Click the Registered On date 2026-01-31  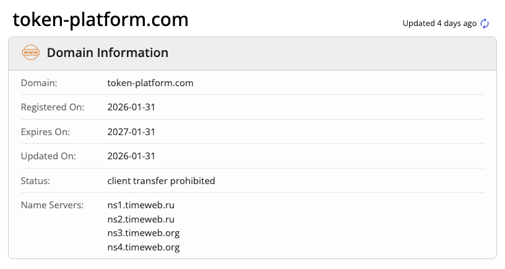[x=131, y=107]
